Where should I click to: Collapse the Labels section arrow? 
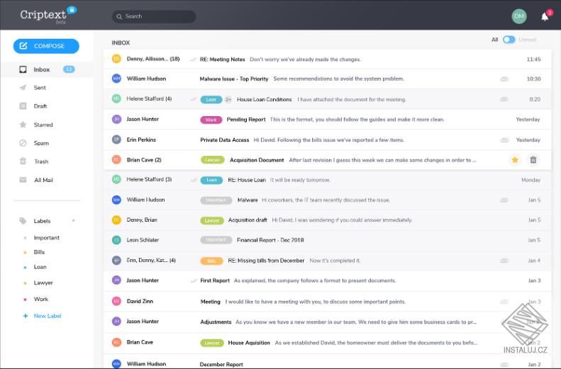pyautogui.click(x=73, y=221)
